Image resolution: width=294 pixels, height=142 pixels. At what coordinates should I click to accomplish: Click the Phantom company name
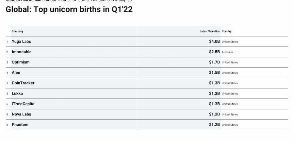[x=20, y=125]
